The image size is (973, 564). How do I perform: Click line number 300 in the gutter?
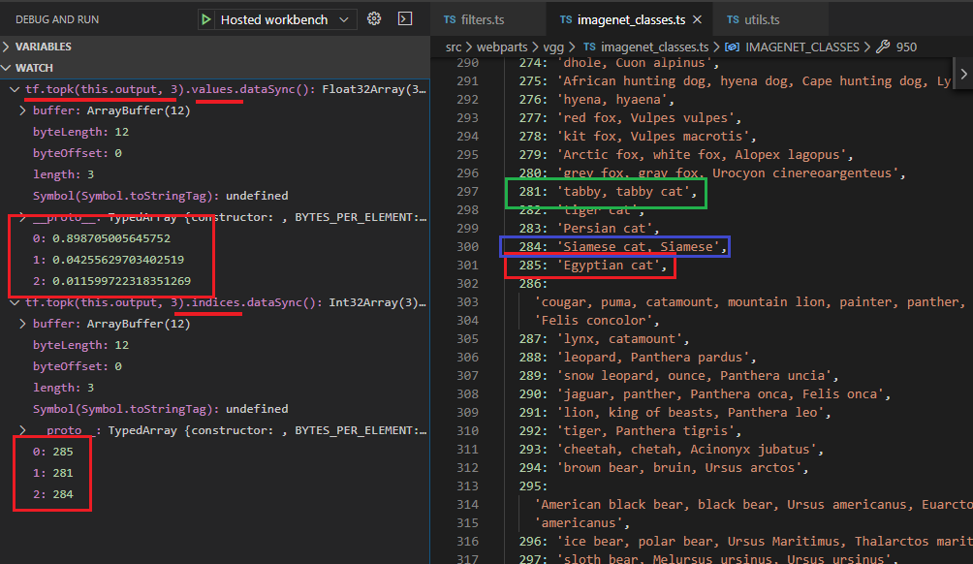click(468, 247)
